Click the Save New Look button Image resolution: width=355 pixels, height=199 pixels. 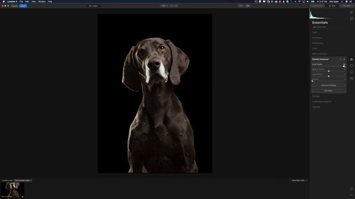click(x=298, y=181)
